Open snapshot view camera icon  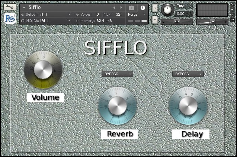(x=131, y=8)
